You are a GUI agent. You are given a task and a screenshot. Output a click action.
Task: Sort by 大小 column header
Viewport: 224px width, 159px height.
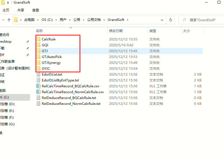186,31
